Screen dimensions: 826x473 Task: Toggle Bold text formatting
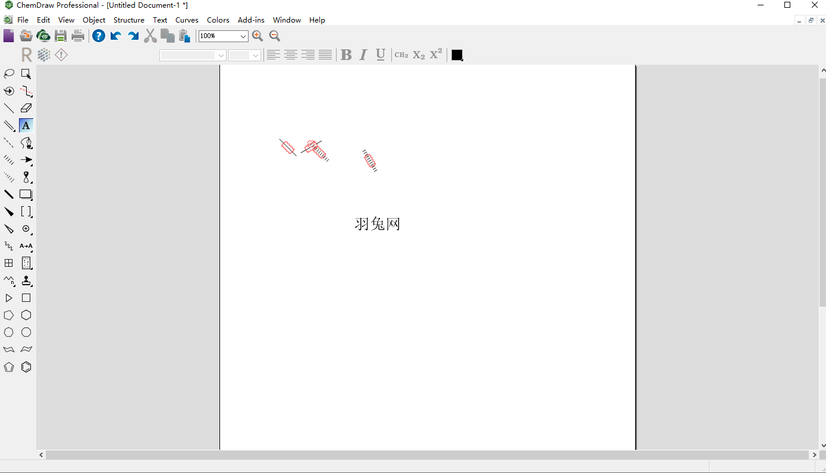coord(346,55)
